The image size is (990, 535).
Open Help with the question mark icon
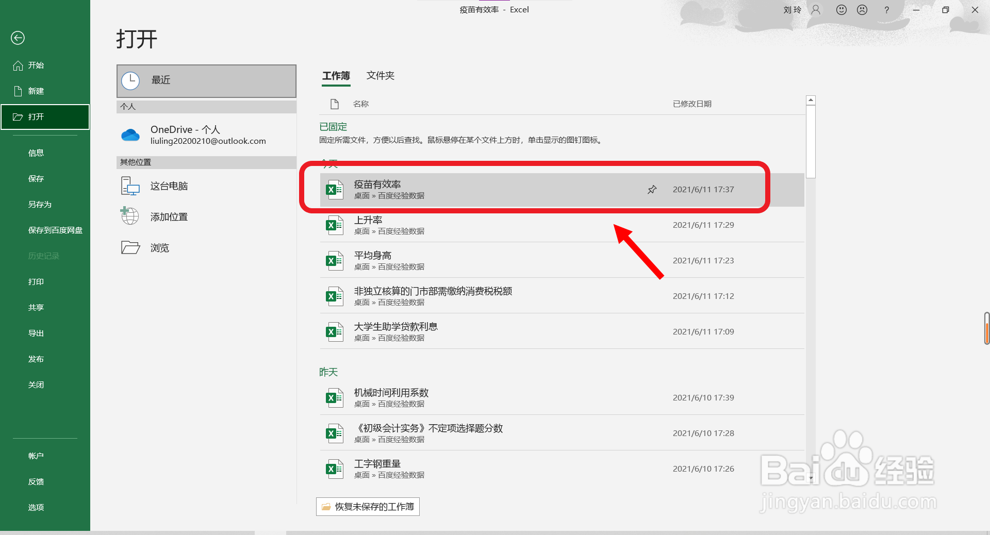(886, 10)
